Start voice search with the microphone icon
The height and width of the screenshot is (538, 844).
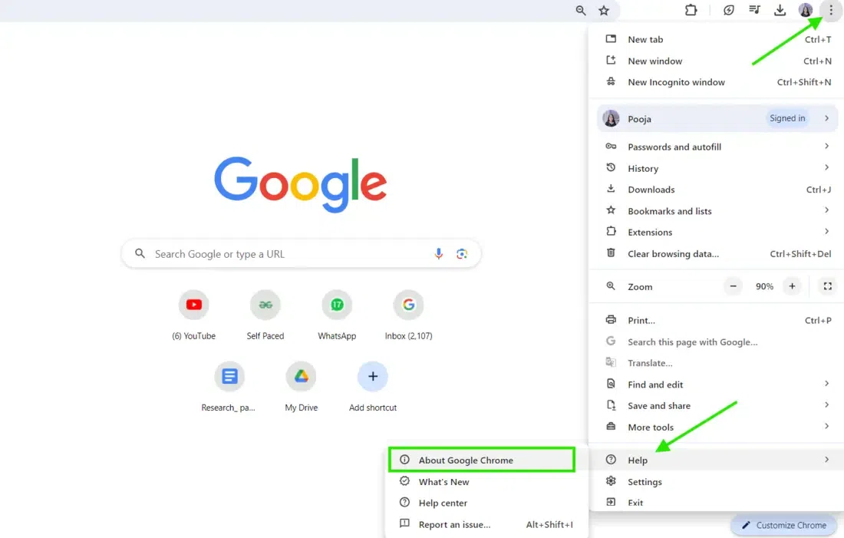pyautogui.click(x=439, y=254)
